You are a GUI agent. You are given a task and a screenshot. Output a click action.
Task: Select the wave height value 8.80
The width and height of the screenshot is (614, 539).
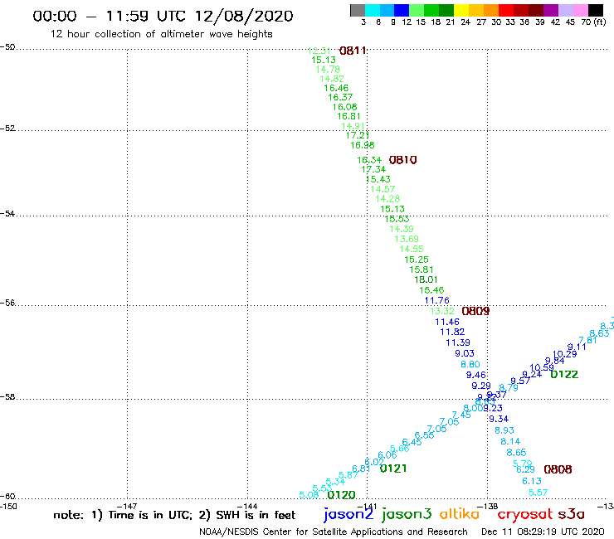470,364
